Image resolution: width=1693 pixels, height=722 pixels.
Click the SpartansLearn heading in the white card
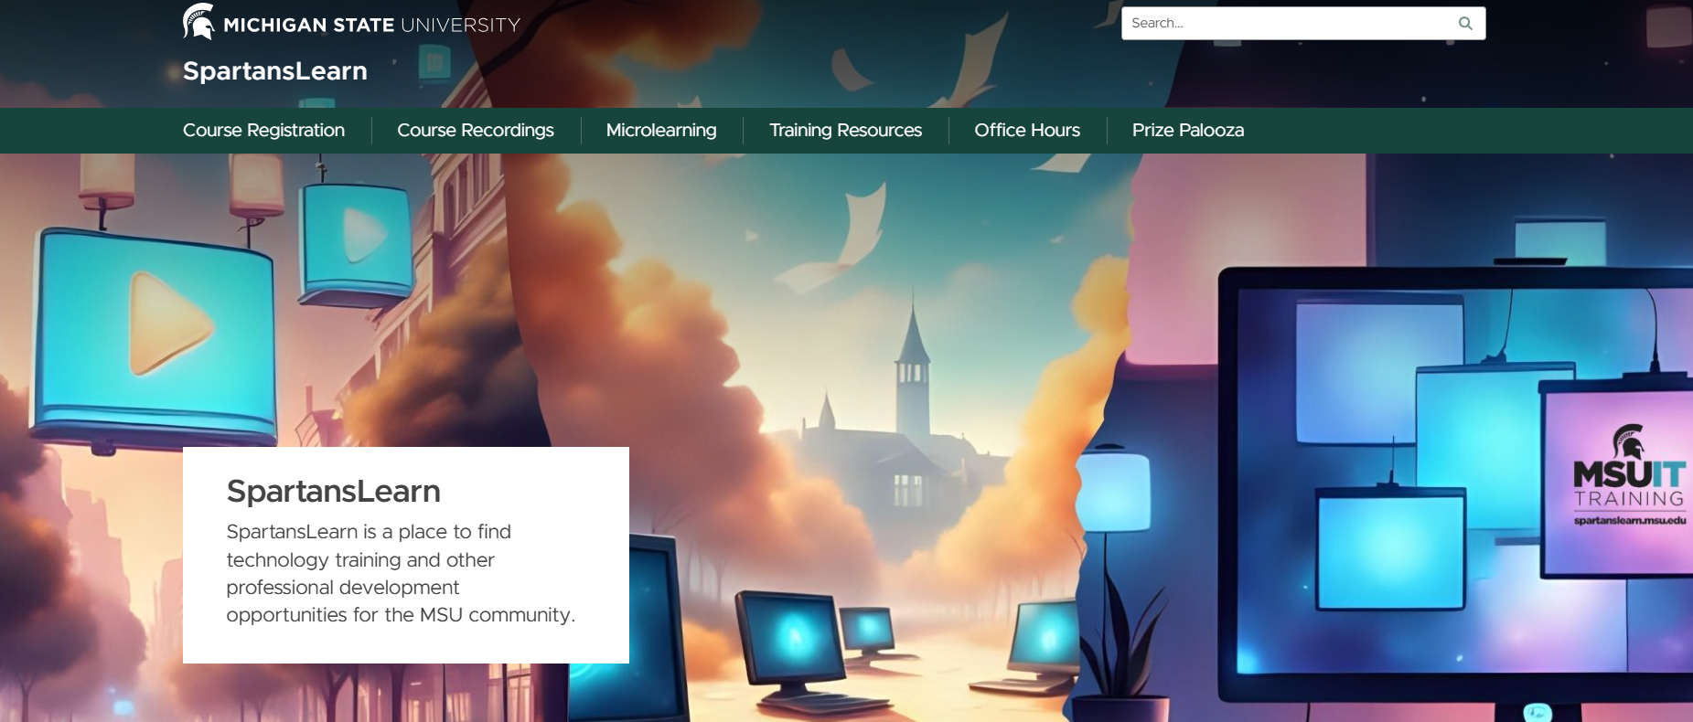click(334, 492)
